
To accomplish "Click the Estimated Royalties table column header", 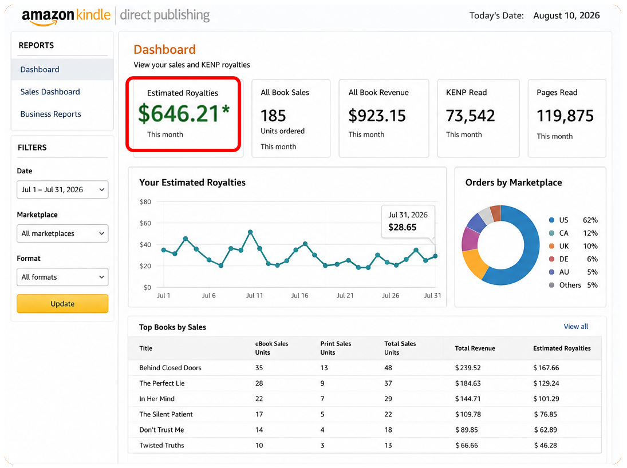I will 562,348.
